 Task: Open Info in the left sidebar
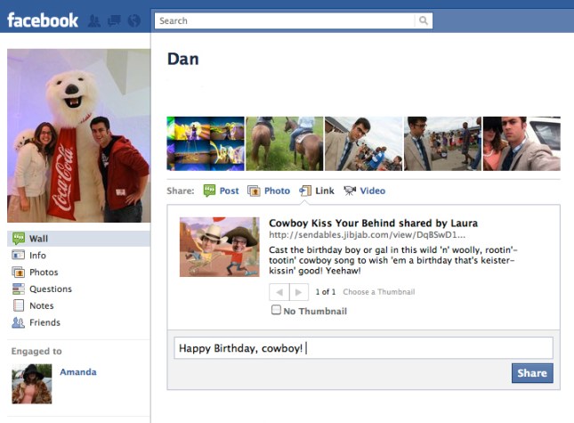click(x=37, y=256)
